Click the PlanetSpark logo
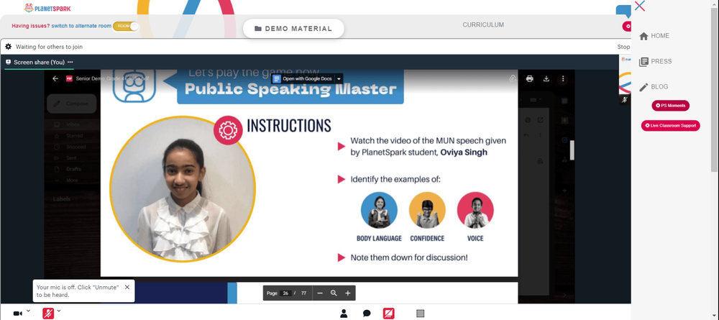Image resolution: width=719 pixels, height=320 pixels. (47, 8)
